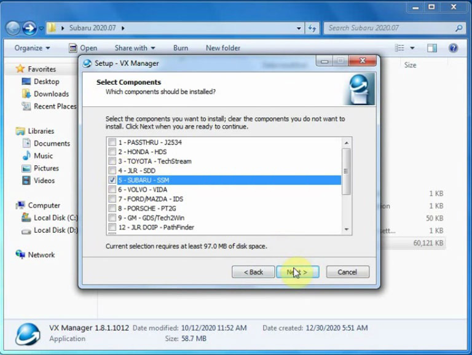The width and height of the screenshot is (472, 355).
Task: Toggle the preview pane icon
Action: tap(432, 48)
